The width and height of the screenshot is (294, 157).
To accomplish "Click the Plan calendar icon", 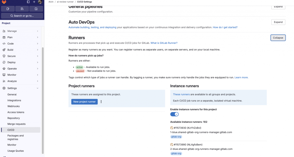I will click(x=4, y=37).
